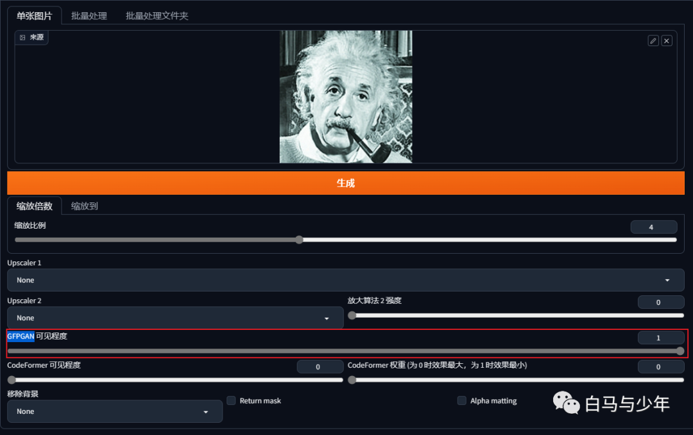Open the 移除背景 dropdown
The image size is (693, 435).
pyautogui.click(x=114, y=411)
